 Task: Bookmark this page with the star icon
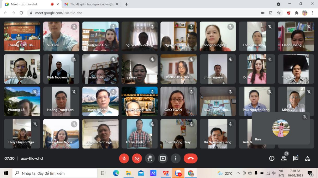tap(279, 13)
